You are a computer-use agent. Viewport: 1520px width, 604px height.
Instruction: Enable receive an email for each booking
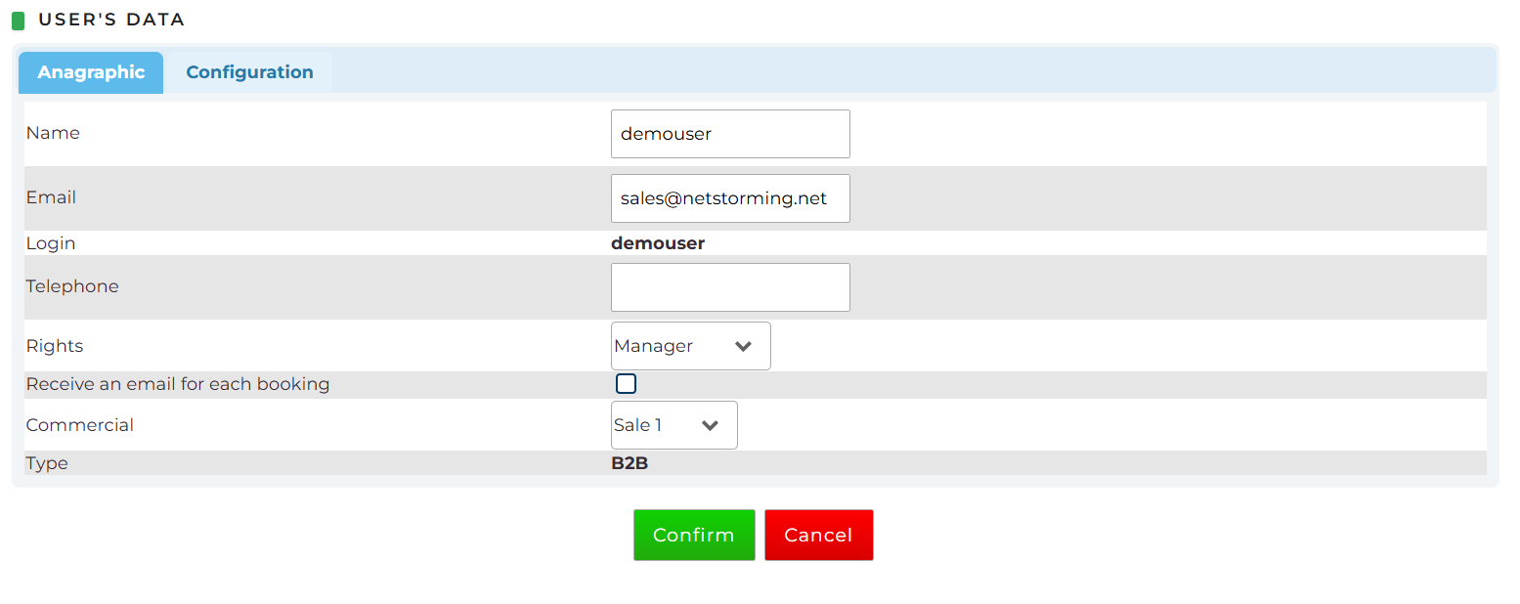(x=626, y=384)
